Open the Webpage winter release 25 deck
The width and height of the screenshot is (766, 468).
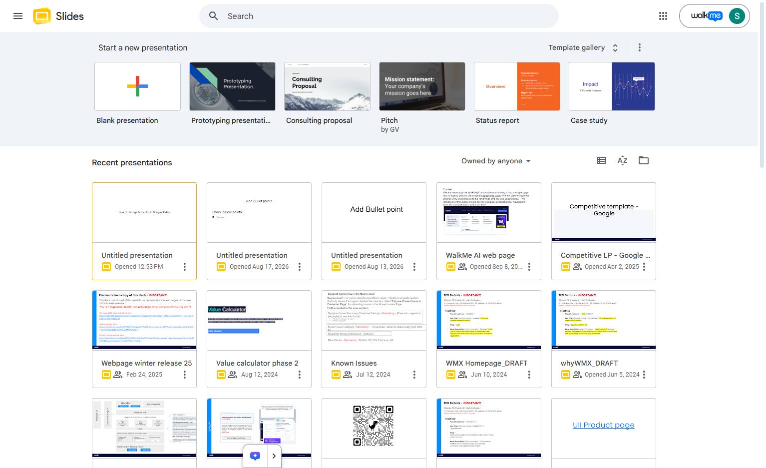[144, 339]
